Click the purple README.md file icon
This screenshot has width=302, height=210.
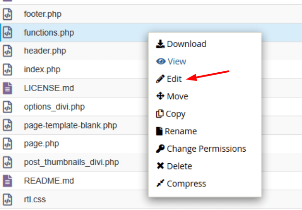click(8, 181)
